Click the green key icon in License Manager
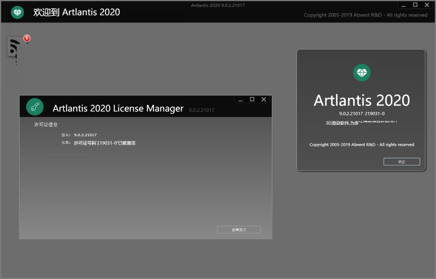The width and height of the screenshot is (436, 279). [x=35, y=107]
